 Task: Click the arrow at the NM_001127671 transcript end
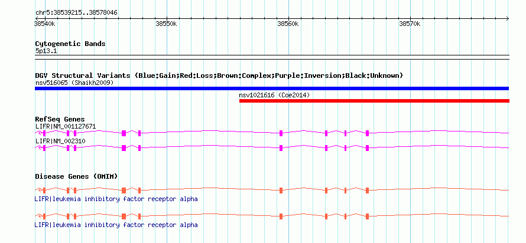41,133
